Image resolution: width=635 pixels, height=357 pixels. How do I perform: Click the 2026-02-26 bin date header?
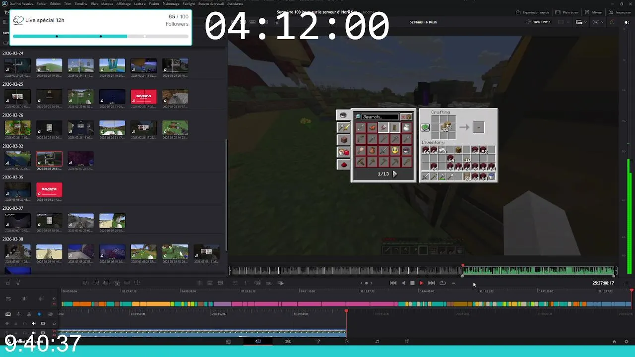pos(13,115)
